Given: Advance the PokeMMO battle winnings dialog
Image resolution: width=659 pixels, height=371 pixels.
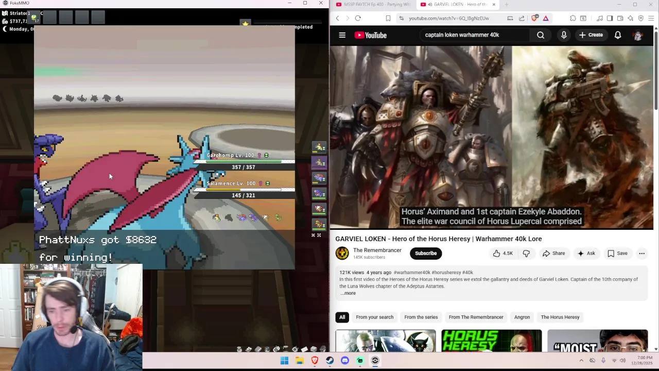Looking at the screenshot, I should tap(165, 249).
